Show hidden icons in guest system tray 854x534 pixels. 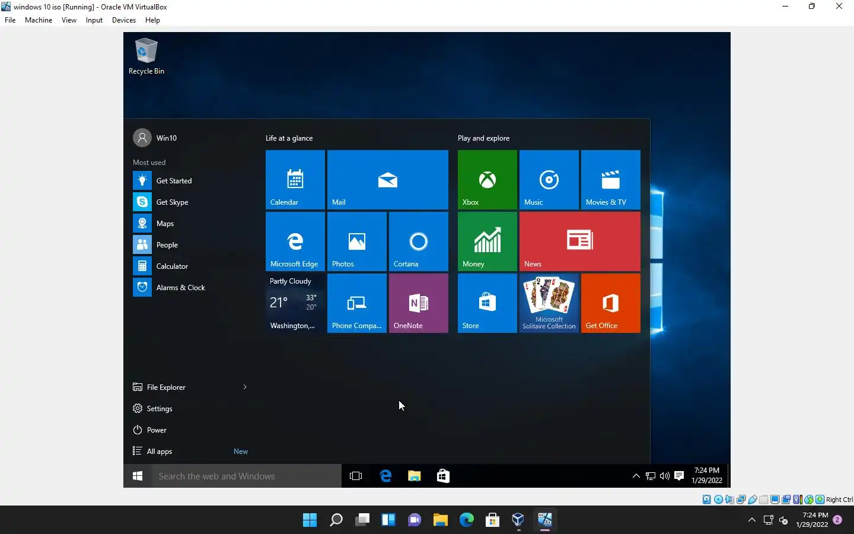pos(636,476)
